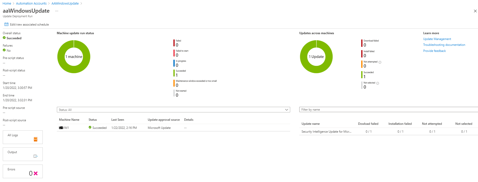Open Troubleshooting documentation link

(444, 45)
